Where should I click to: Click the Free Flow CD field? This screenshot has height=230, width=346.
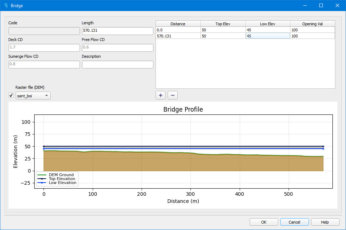tap(118, 48)
